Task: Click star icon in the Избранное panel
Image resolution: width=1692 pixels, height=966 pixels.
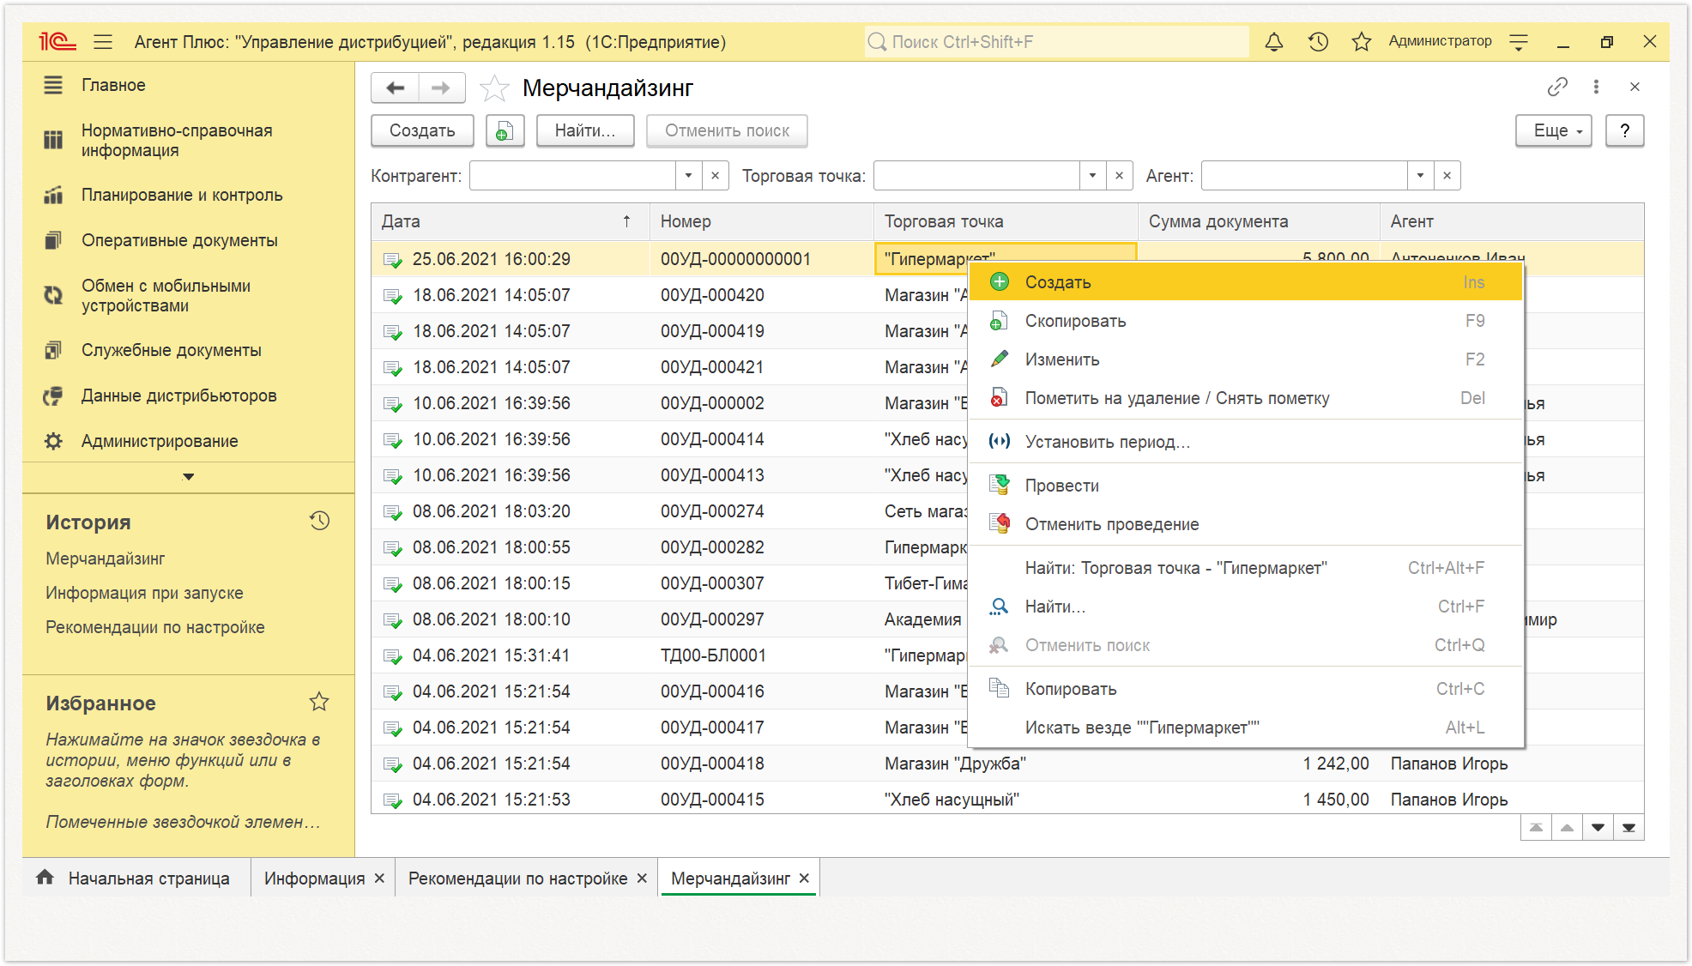Action: point(319,702)
